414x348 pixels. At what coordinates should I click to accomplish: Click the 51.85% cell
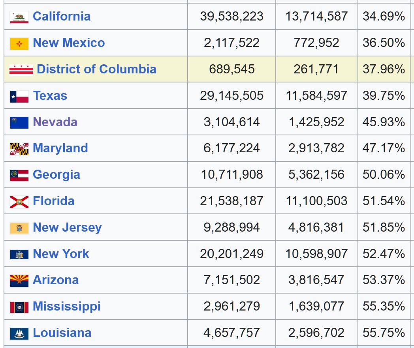click(x=384, y=227)
